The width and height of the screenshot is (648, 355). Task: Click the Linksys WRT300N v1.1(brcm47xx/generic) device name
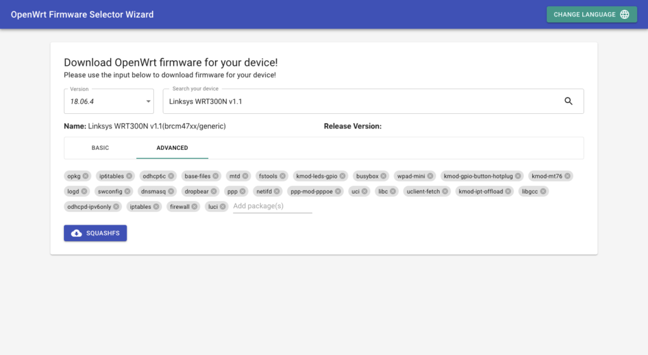coord(157,126)
